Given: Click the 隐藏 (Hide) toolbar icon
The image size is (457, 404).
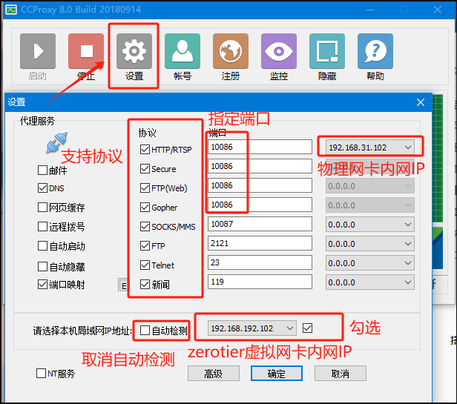Looking at the screenshot, I should pos(327,51).
